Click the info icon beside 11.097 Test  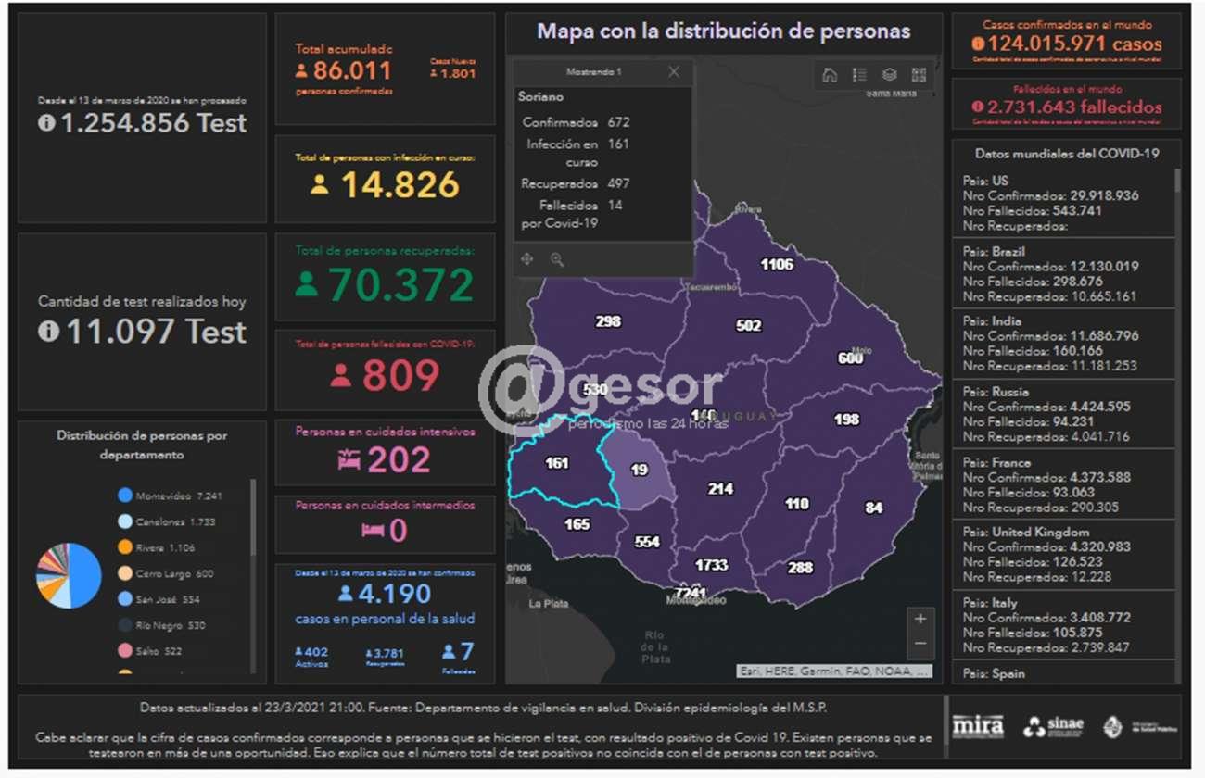pos(48,333)
